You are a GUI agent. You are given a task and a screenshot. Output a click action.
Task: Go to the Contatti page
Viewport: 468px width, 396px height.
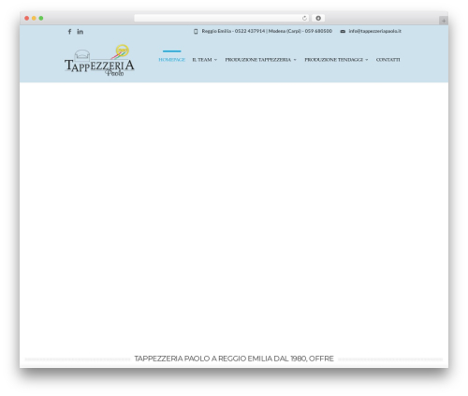388,60
